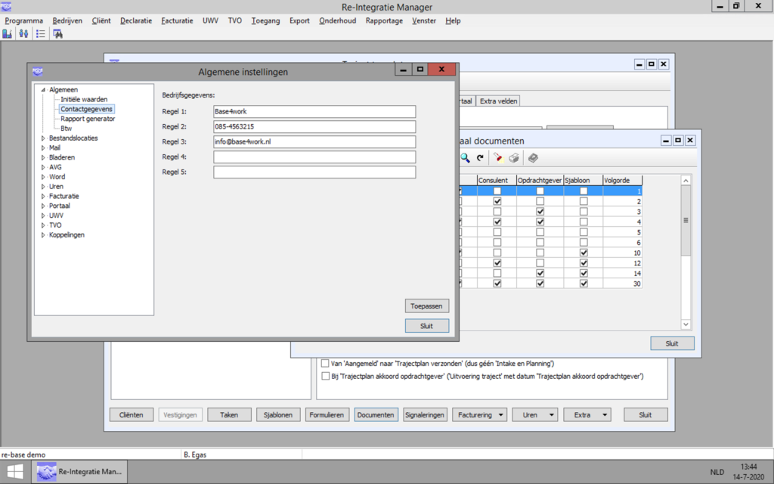Toggle Sjabloon checkbox in Volgorde 10 row

coord(584,253)
